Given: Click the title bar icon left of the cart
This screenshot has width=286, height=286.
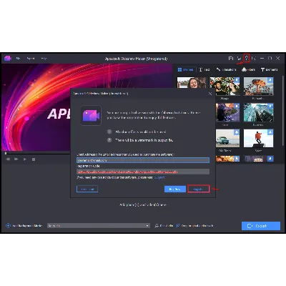Looking at the screenshot, I should (x=231, y=58).
